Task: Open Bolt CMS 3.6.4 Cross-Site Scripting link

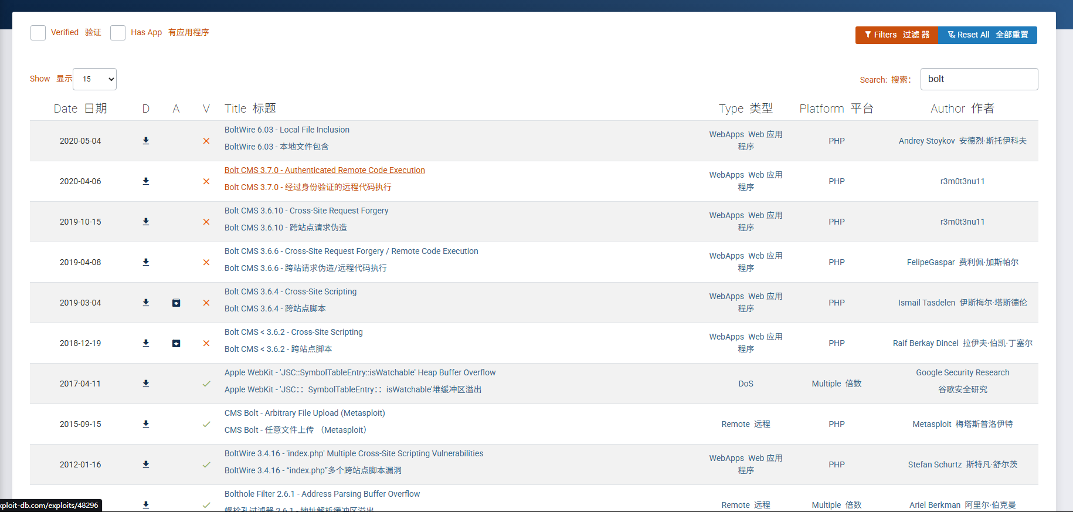Action: point(290,291)
